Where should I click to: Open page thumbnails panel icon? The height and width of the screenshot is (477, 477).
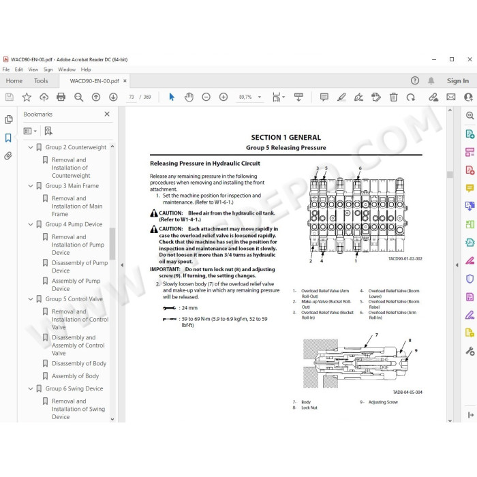pos(8,119)
